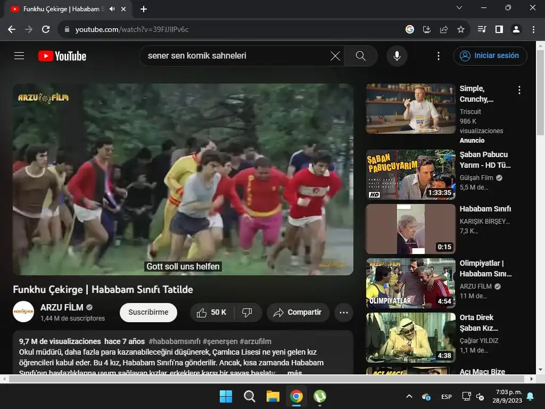Click hashtag #şenerşen
The height and width of the screenshot is (409, 545).
coord(220,341)
